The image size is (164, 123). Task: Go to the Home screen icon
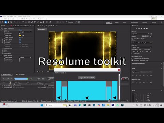coord(2,22)
